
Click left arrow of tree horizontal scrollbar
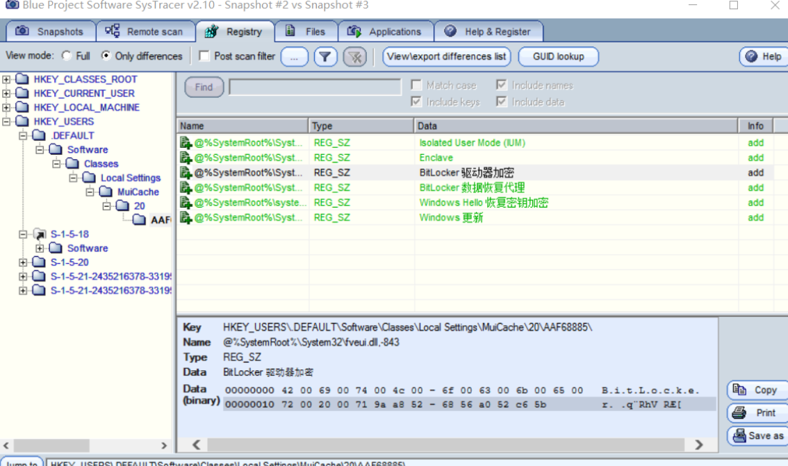pos(6,445)
